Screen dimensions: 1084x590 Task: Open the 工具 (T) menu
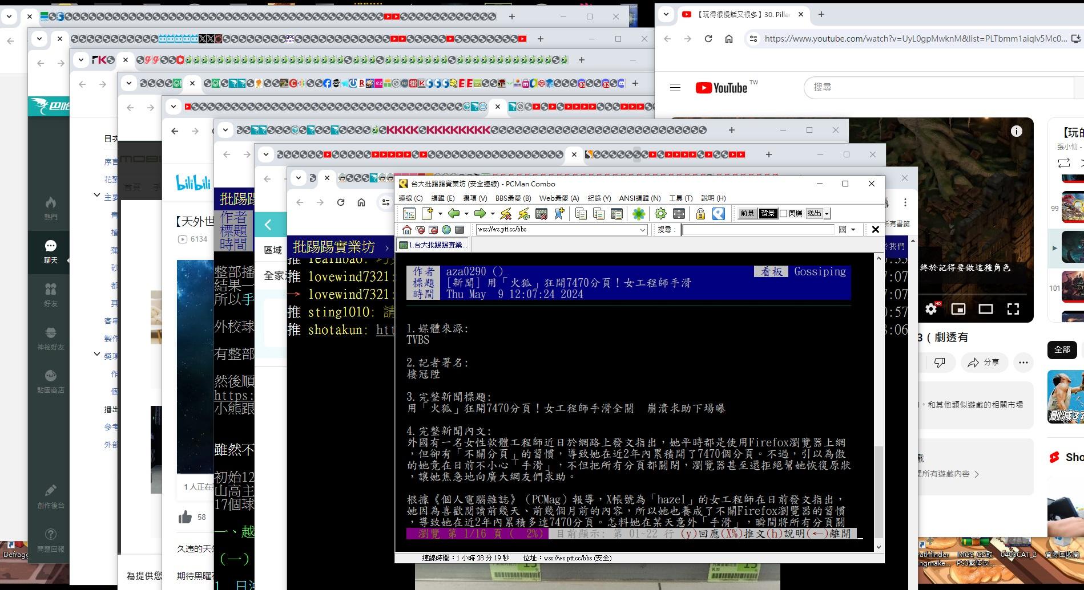680,198
